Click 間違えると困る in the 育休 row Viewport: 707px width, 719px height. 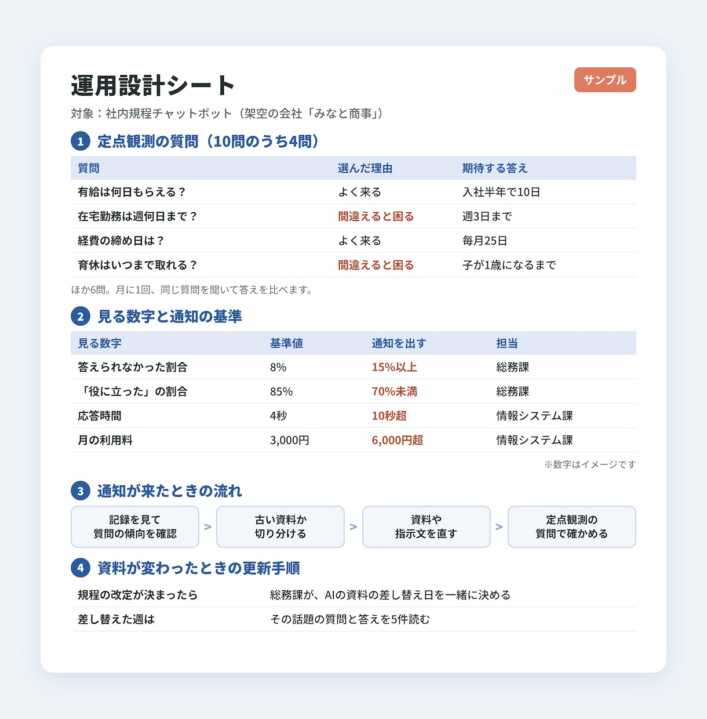coord(376,265)
